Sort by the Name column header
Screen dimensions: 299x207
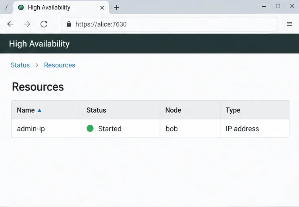coord(46,110)
